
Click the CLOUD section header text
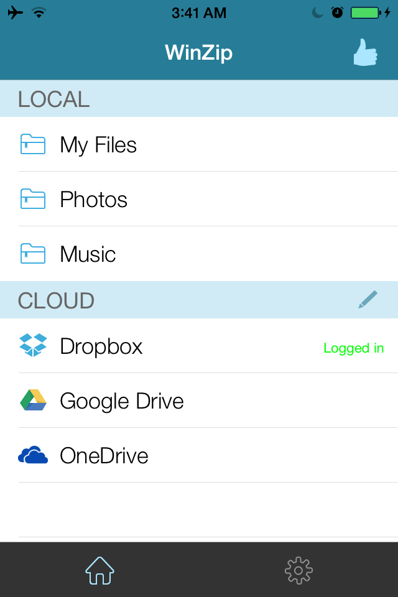point(56,300)
